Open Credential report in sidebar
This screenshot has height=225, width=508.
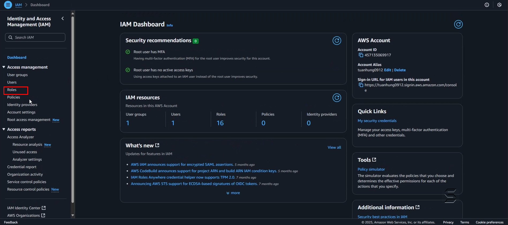pyautogui.click(x=22, y=167)
